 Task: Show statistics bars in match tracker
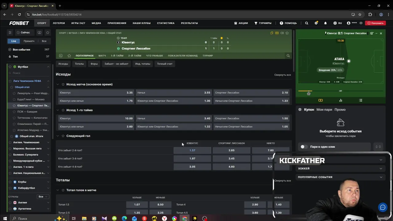(x=340, y=100)
